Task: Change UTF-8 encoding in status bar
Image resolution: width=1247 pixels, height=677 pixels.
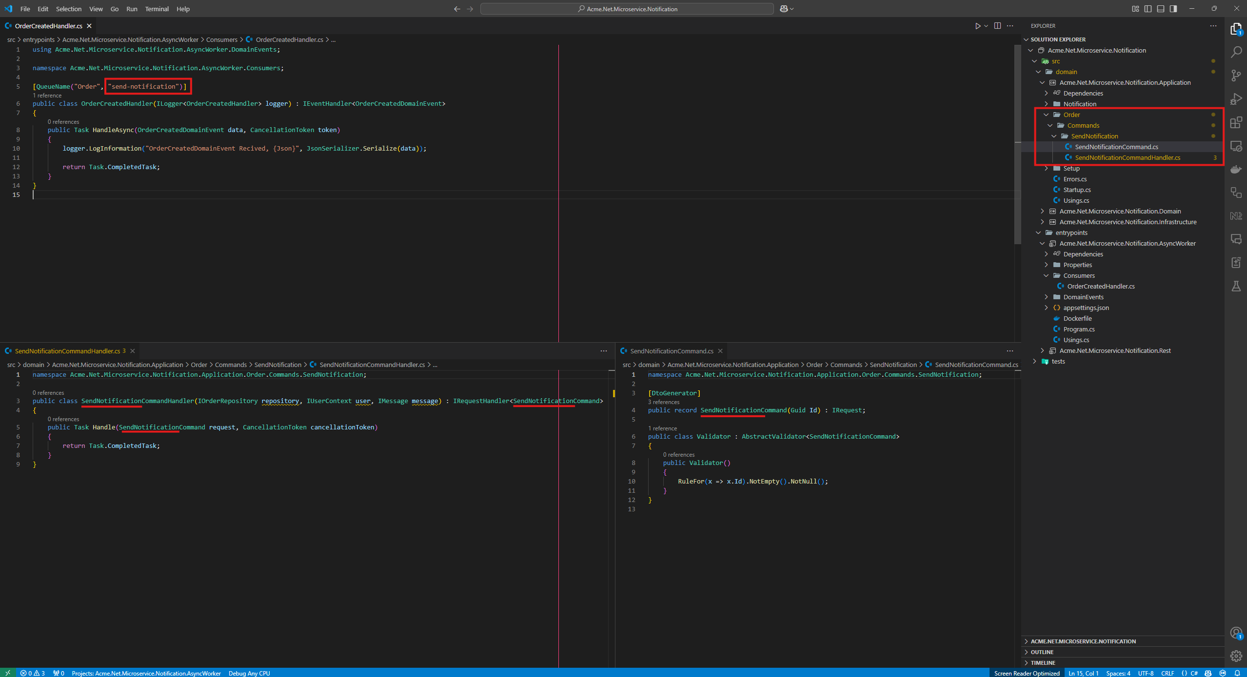Action: click(1146, 673)
